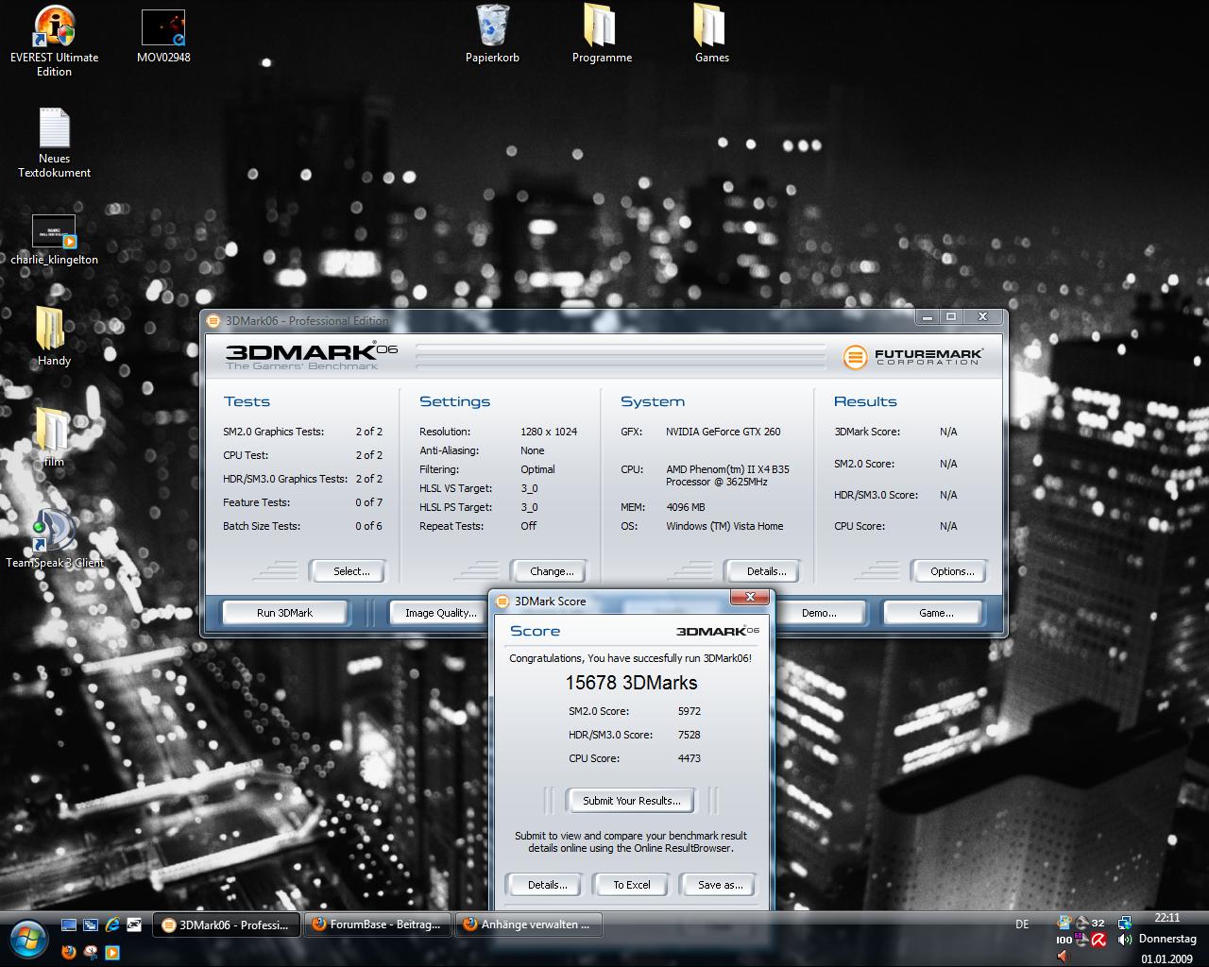
Task: Launch the media player quick launch icon
Action: [112, 952]
